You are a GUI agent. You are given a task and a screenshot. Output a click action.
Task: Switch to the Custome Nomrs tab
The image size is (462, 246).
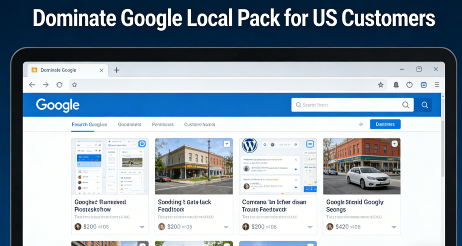point(199,125)
